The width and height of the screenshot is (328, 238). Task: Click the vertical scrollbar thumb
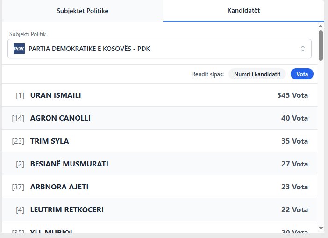[x=321, y=45]
